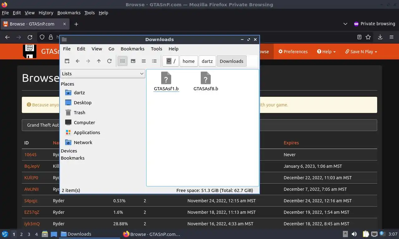Open Firefox History menu
This screenshot has height=239, width=399.
click(46, 13)
